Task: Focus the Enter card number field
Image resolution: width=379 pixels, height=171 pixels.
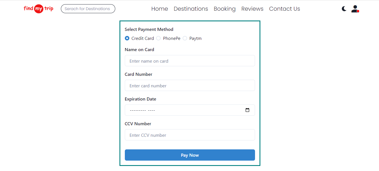Action: (x=190, y=85)
